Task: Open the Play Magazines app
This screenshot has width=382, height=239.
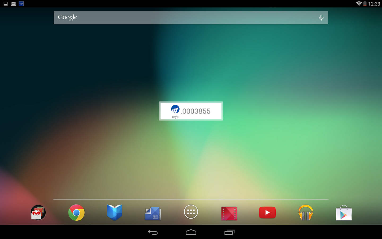Action: (153, 213)
